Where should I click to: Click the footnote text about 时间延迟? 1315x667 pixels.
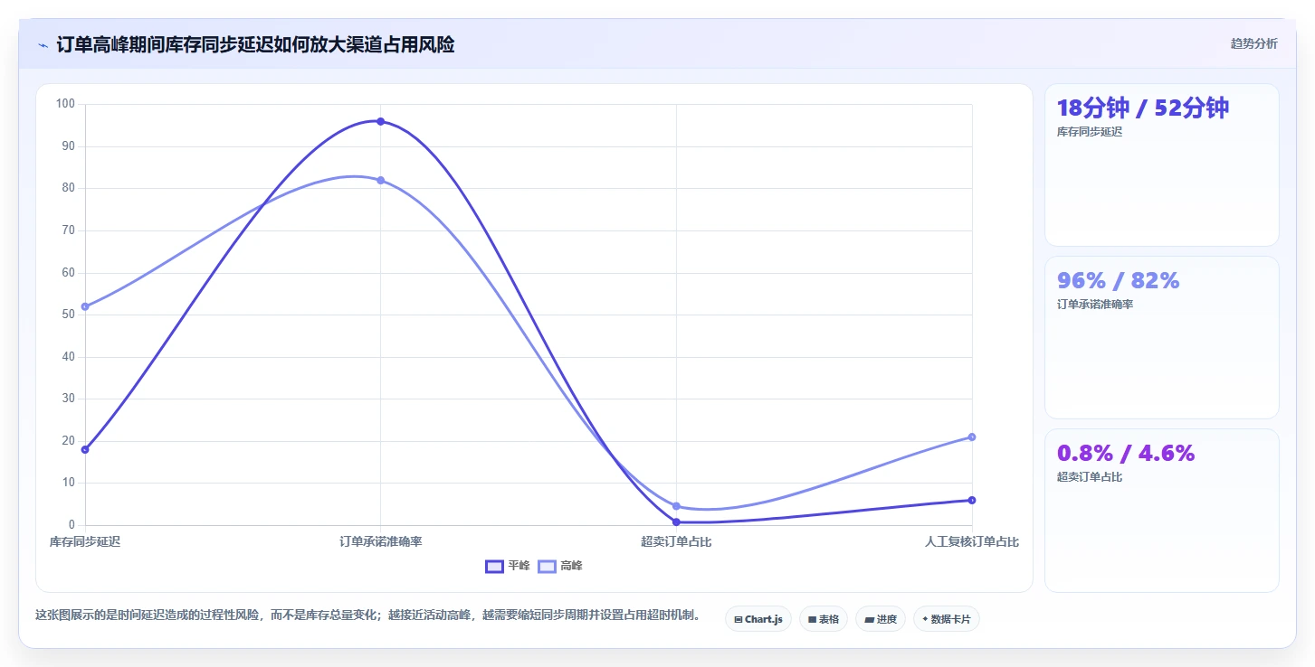(367, 615)
